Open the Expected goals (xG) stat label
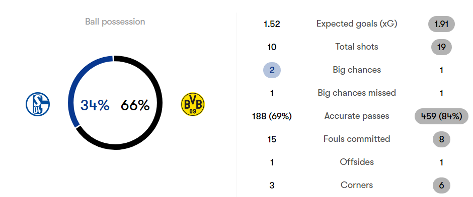The width and height of the screenshot is (473, 197). point(357,24)
